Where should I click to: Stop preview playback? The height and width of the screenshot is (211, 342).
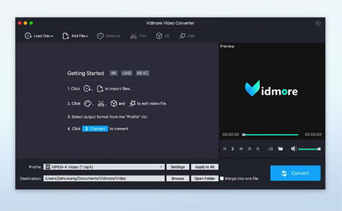coord(250,149)
